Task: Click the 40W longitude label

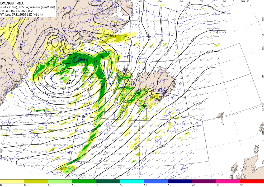Action: coord(1,151)
